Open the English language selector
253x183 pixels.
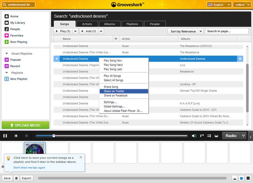219,5
